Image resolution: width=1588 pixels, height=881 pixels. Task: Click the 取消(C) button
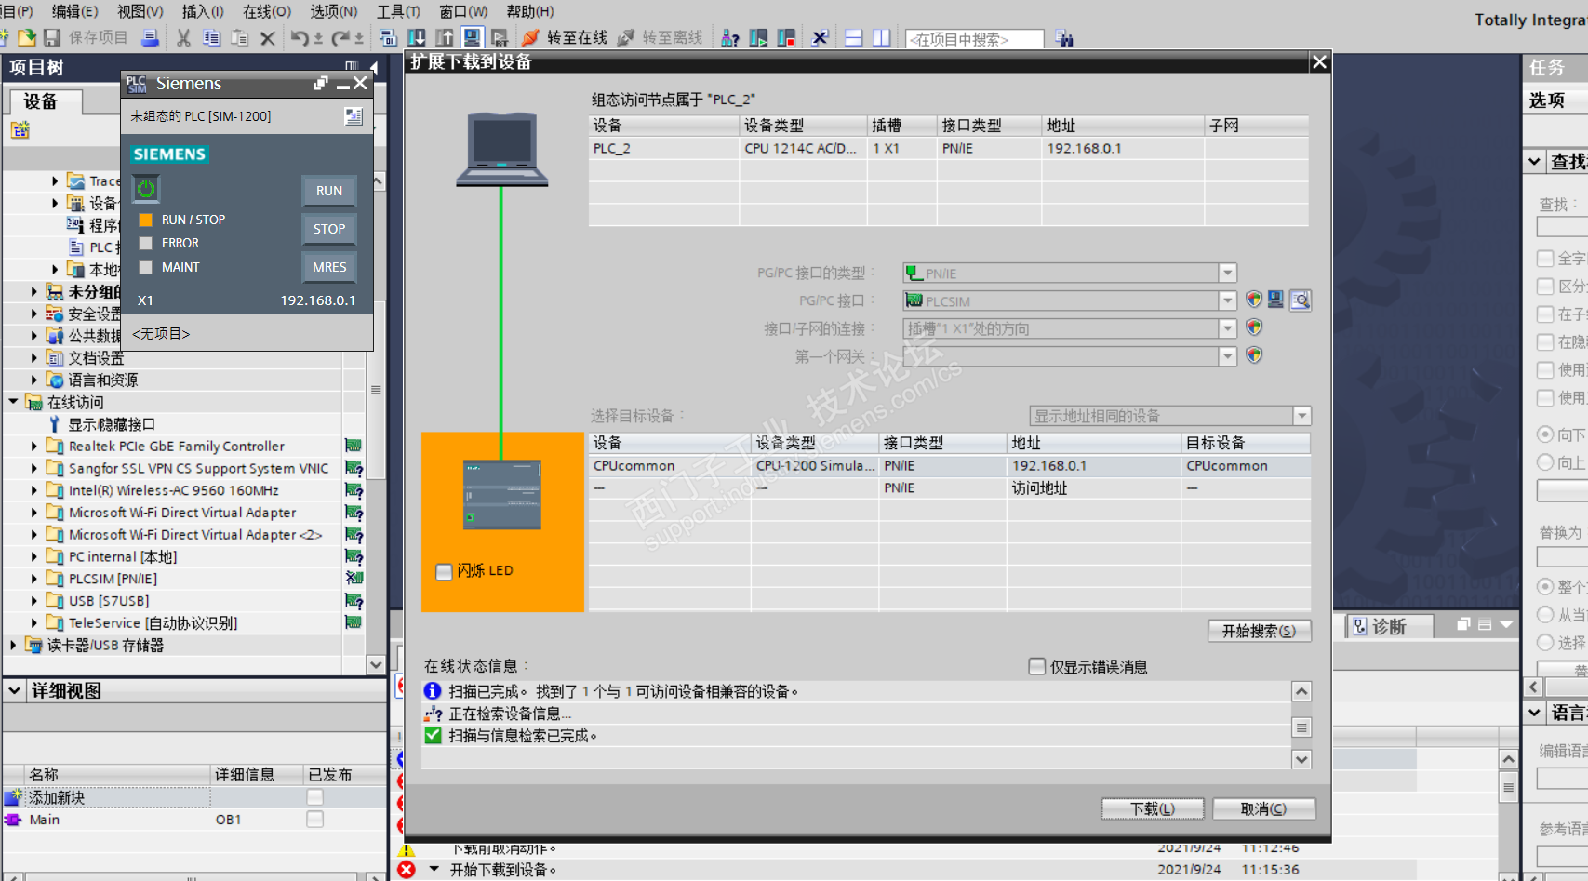1263,809
